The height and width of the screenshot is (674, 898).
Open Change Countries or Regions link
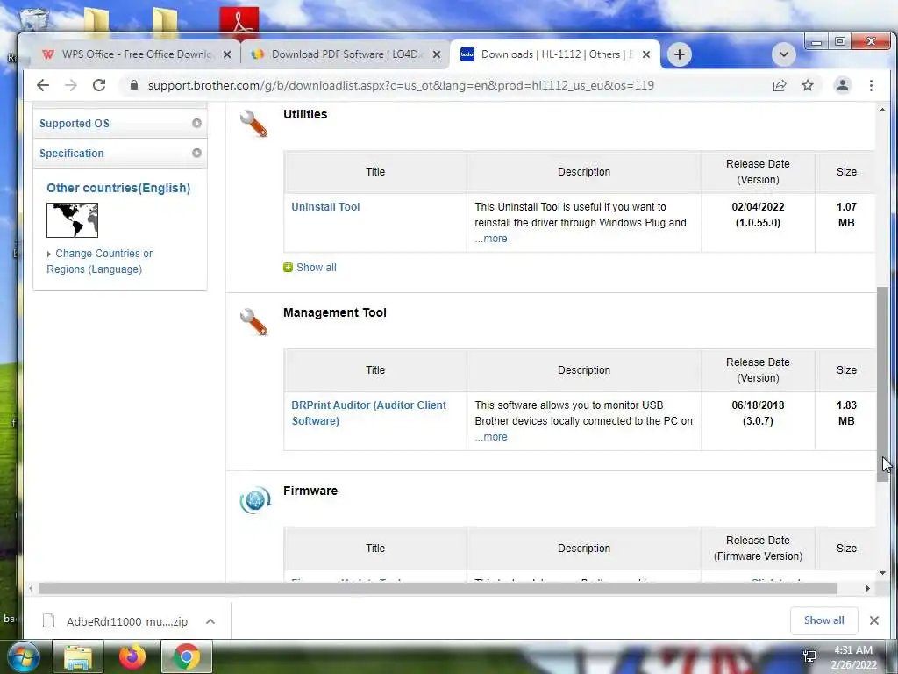pos(99,262)
